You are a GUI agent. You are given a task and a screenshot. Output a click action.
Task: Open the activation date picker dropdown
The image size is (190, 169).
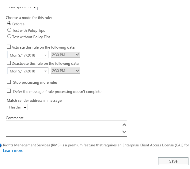click(x=28, y=55)
